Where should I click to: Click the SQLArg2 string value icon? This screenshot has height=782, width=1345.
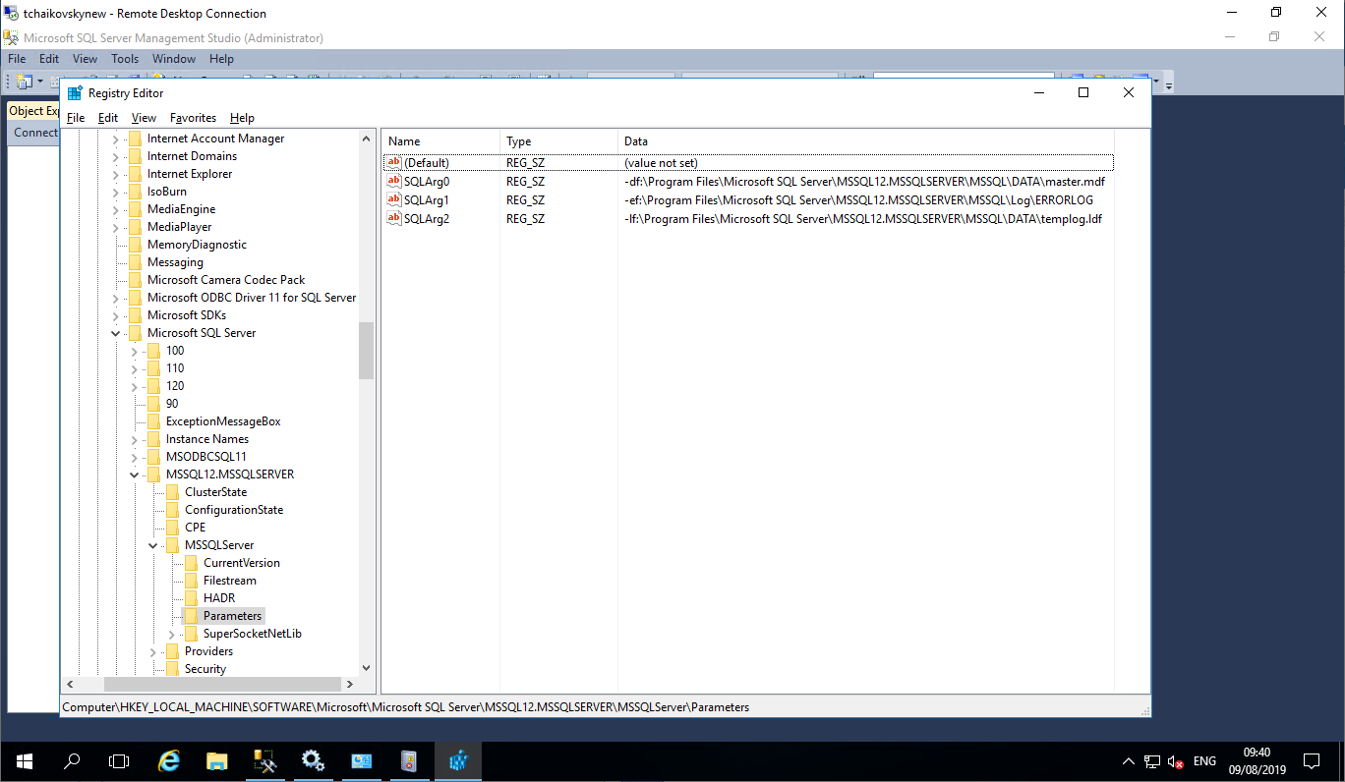394,218
